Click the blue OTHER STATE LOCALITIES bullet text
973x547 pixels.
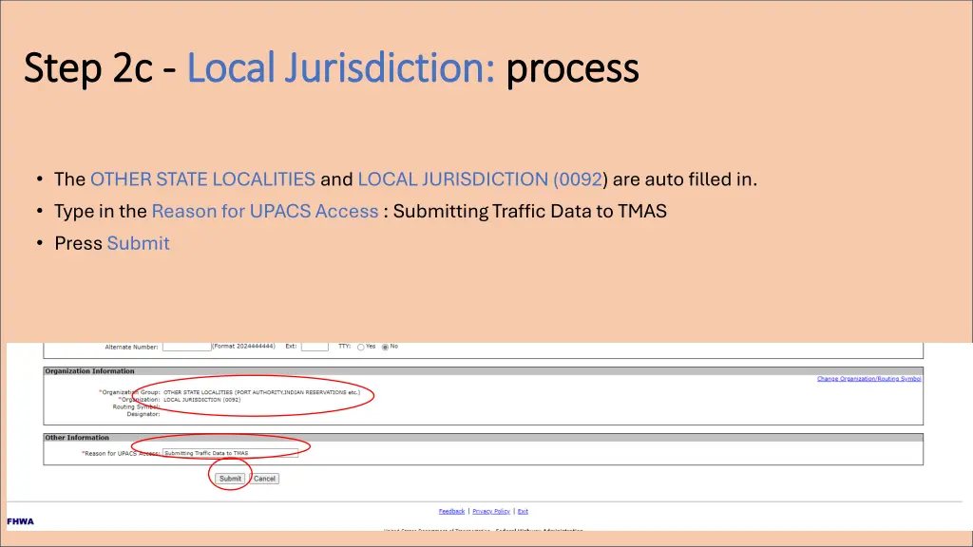click(x=202, y=179)
